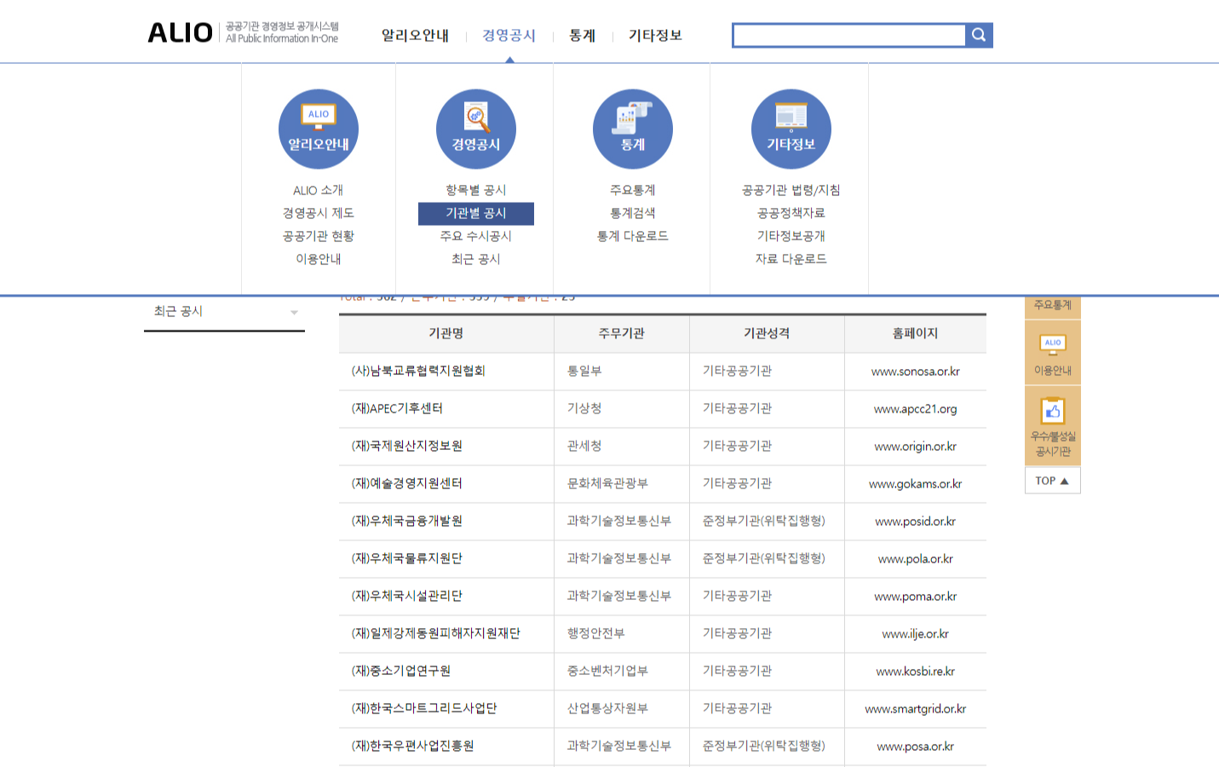This screenshot has width=1219, height=767.
Task: Open (재)우체국물류지원단 institution row
Action: (407, 559)
